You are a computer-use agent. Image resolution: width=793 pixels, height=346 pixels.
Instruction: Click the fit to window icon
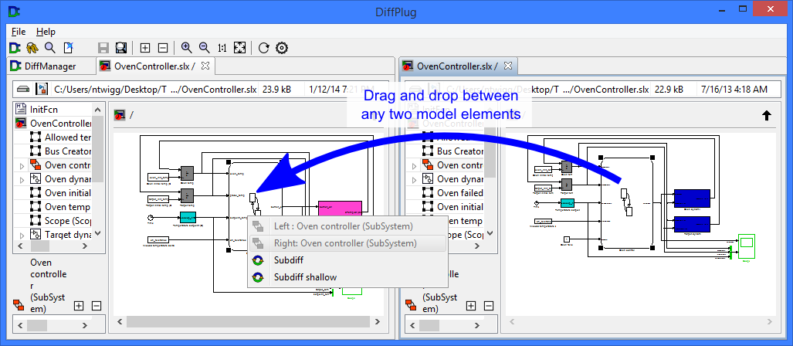point(239,48)
